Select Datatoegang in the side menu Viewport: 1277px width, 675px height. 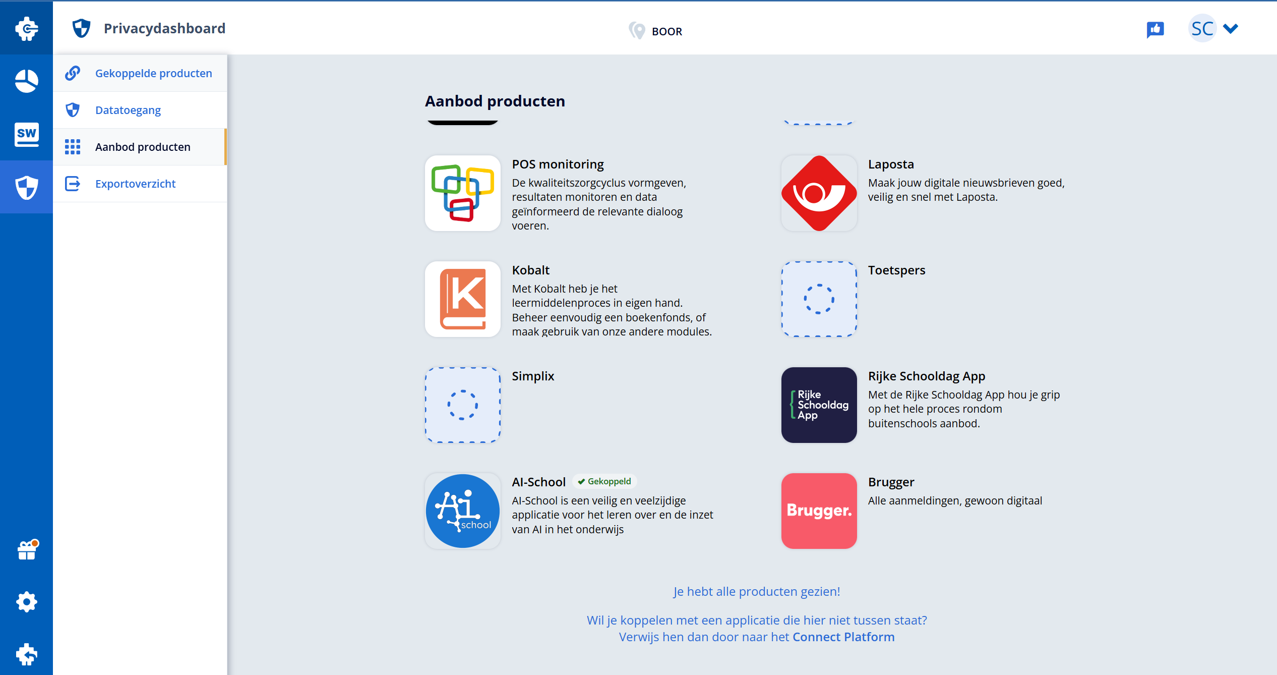(128, 109)
